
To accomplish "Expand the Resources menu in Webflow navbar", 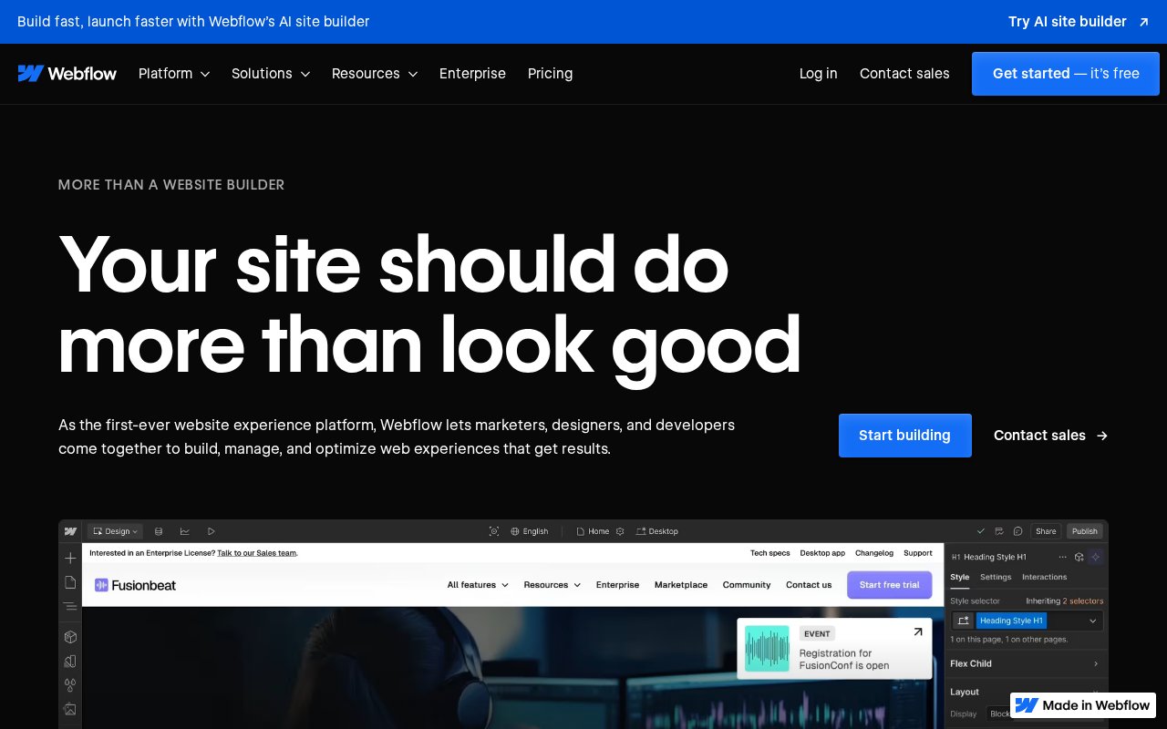I will tap(375, 74).
